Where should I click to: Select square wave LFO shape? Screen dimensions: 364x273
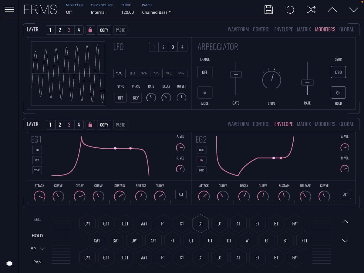(132, 73)
